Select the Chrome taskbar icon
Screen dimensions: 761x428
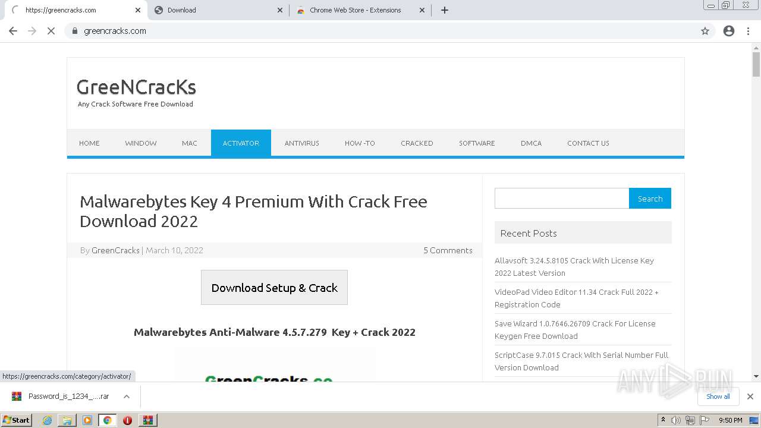click(x=108, y=420)
